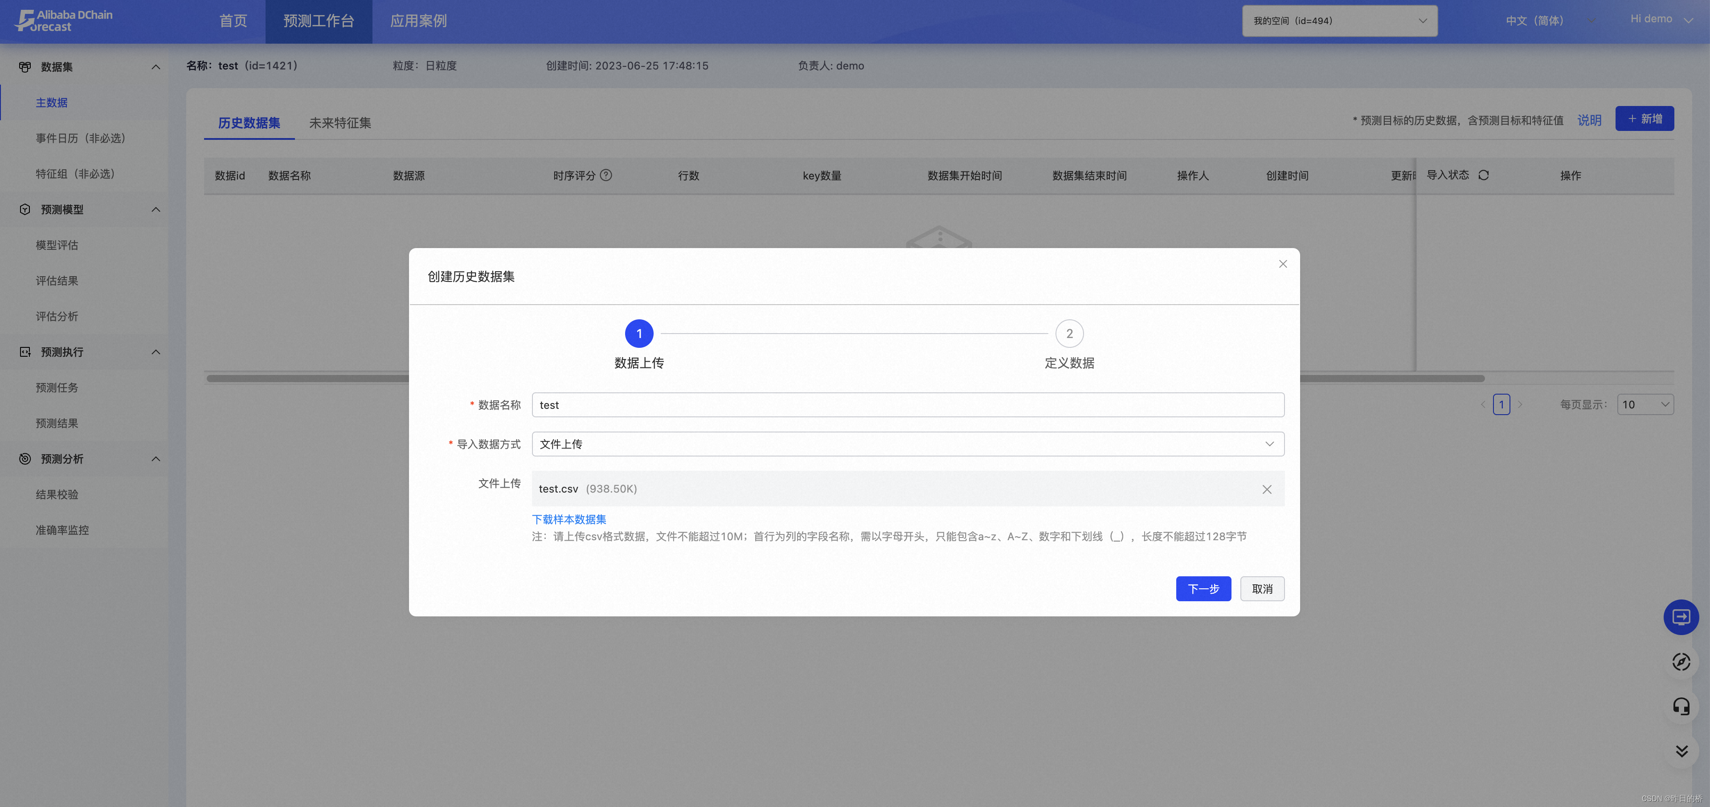Collapse the 预测分析 sidebar group
Screen dimensions: 1710x807
(155, 459)
